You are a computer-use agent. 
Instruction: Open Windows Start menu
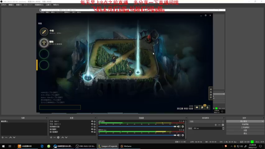click(3, 146)
